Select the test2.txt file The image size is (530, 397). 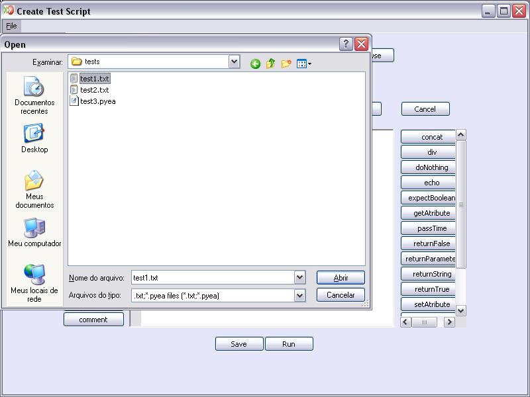click(x=94, y=90)
